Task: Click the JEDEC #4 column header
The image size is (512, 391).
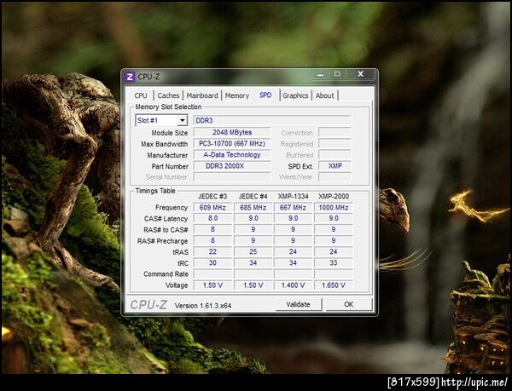Action: click(253, 197)
